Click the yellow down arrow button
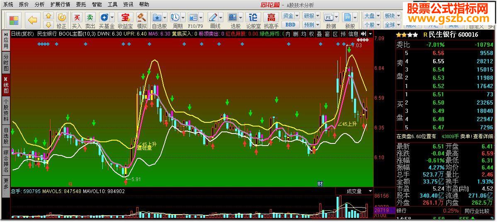The height and width of the screenshot is (222, 497). click(48, 25)
